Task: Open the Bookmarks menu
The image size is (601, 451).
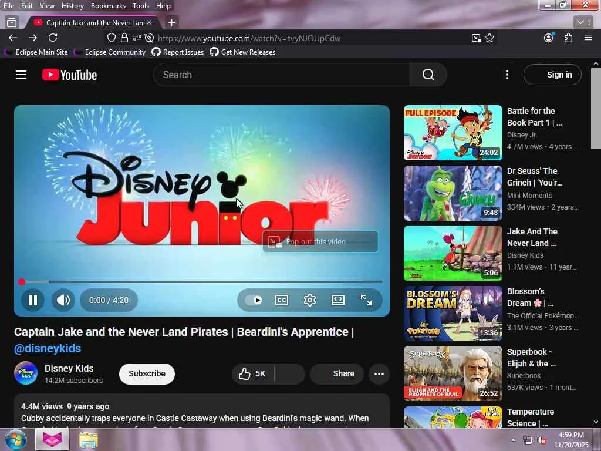Action: coord(108,6)
